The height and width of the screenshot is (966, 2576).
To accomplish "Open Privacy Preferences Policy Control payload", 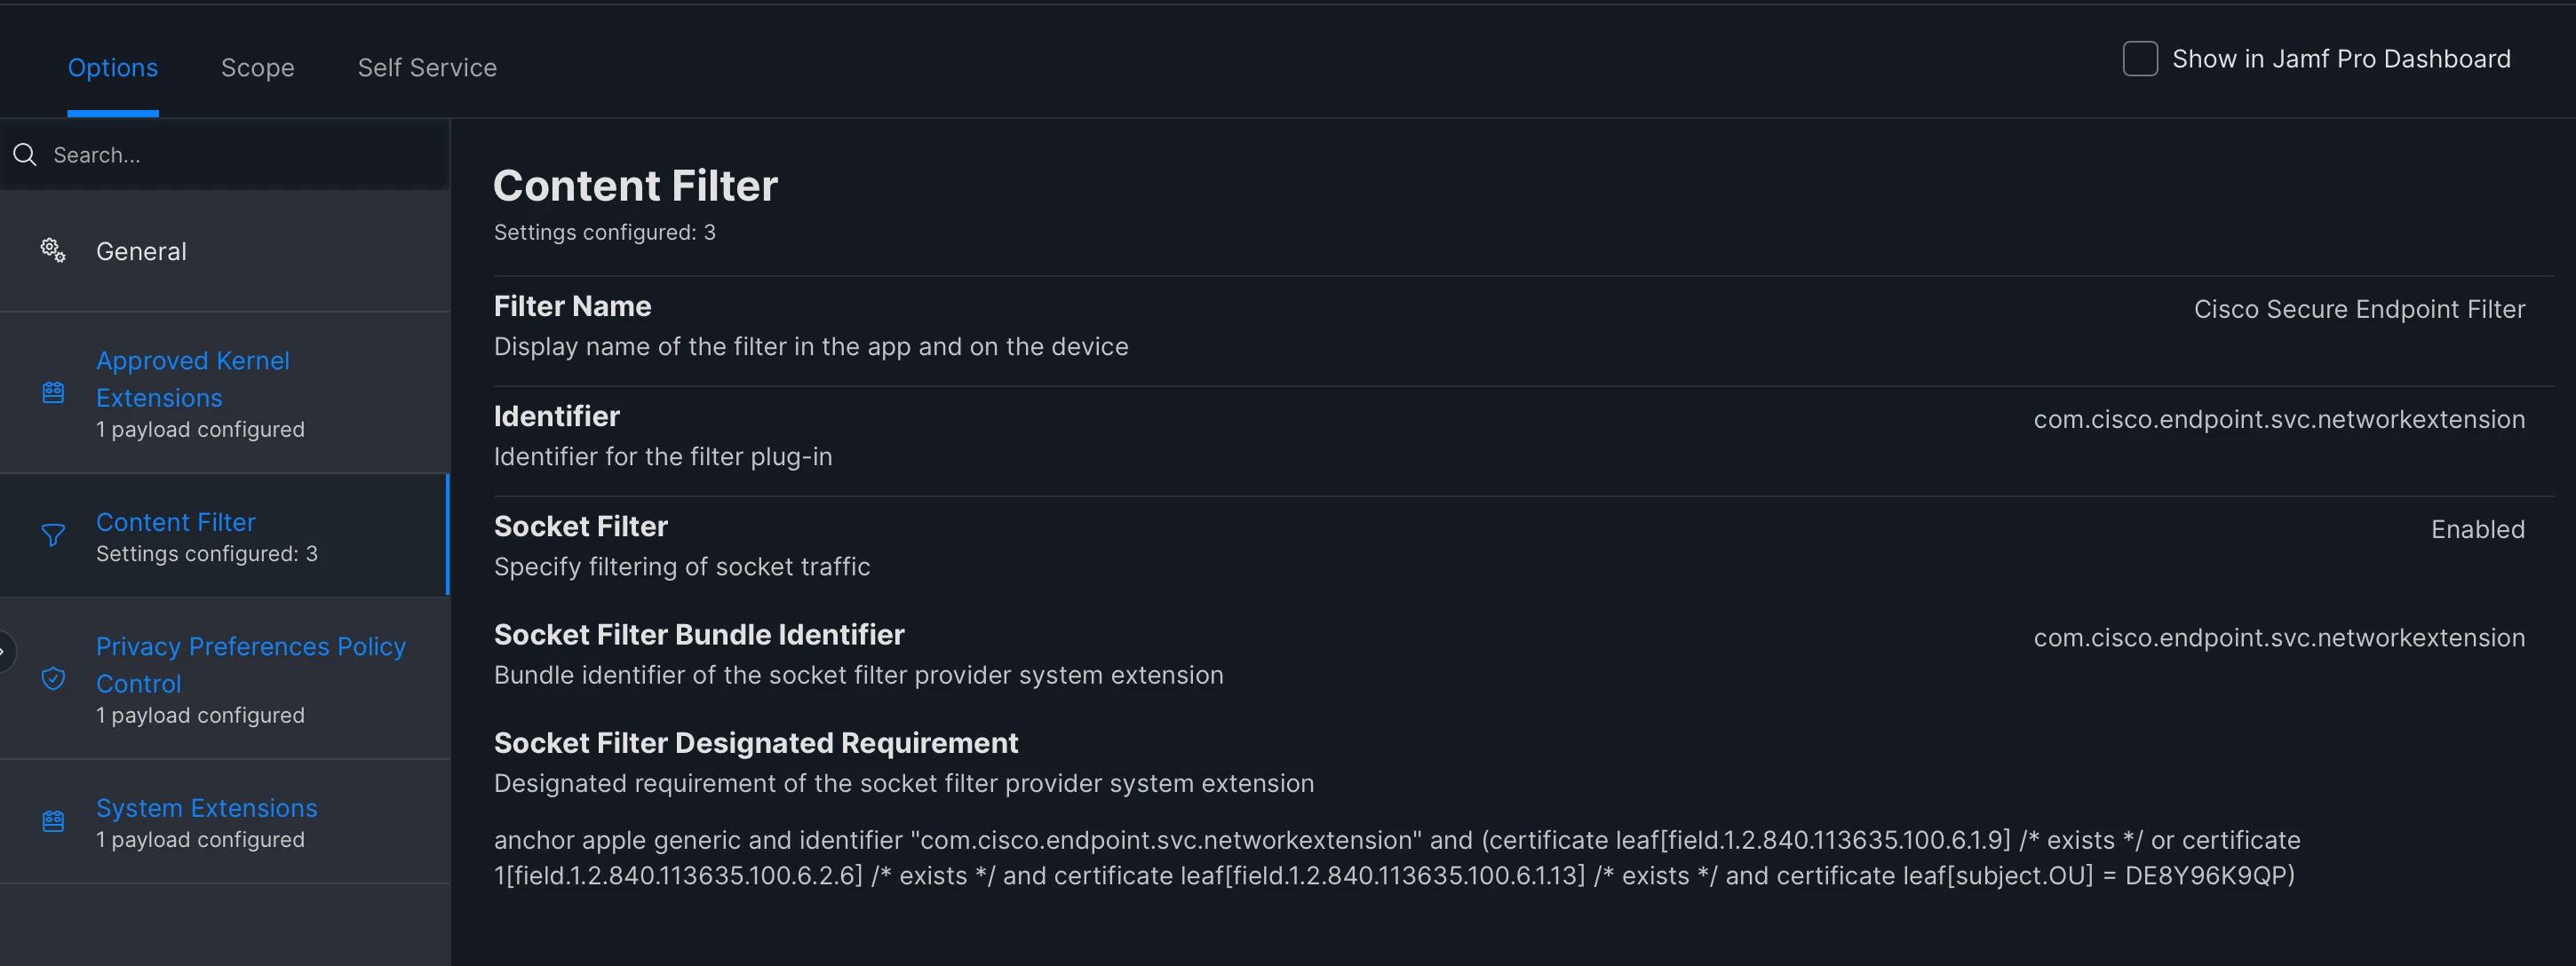I will (225, 679).
